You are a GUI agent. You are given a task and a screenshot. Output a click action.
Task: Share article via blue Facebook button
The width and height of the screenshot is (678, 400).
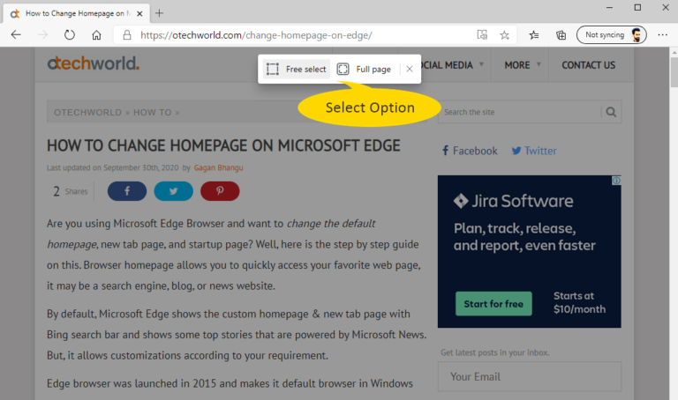127,191
